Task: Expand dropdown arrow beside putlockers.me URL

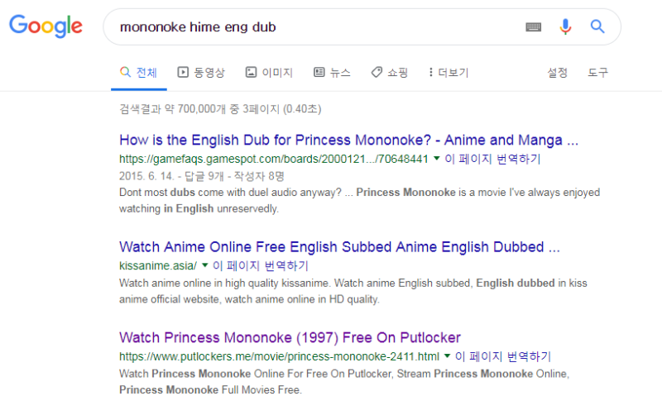Action: [x=447, y=356]
